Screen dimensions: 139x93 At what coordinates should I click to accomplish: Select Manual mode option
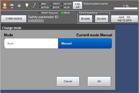point(85,43)
